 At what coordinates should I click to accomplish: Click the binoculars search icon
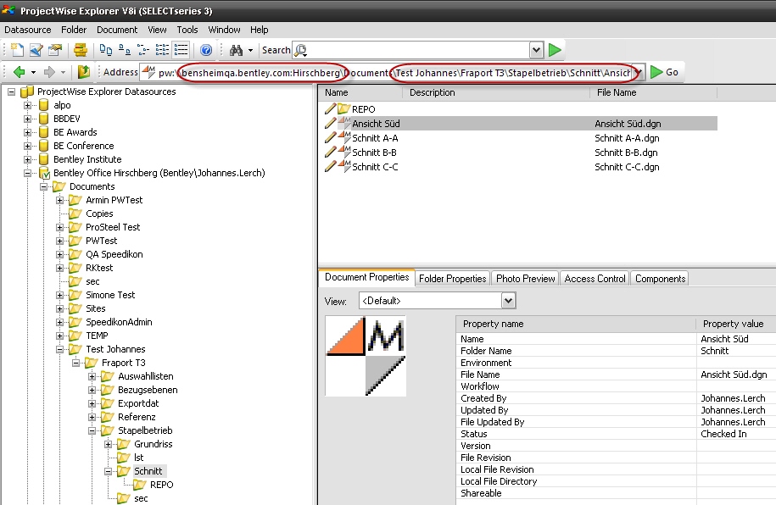tap(236, 50)
